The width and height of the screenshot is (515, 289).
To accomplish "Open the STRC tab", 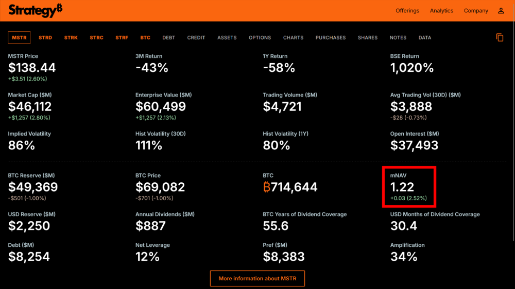I will (96, 37).
